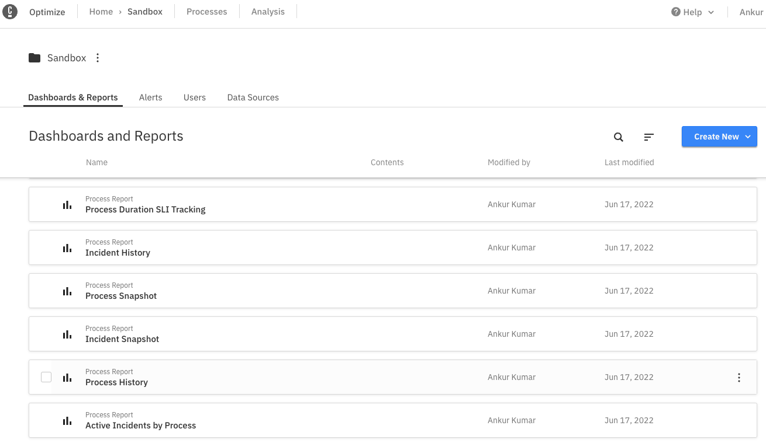766x443 pixels.
Task: Open the Processes navigation item
Action: coord(207,12)
